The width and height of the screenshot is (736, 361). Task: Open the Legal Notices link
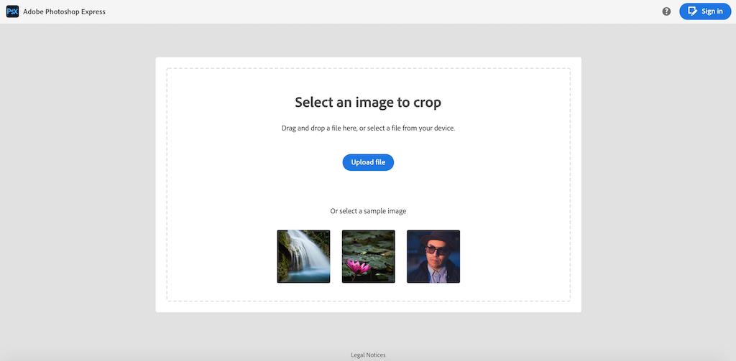click(368, 355)
